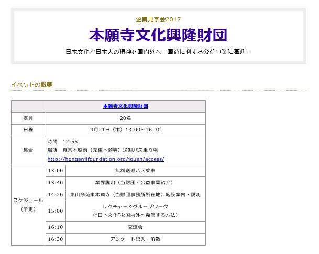
Task: Click the 業界説明 schedule entry
Action: [135, 183]
